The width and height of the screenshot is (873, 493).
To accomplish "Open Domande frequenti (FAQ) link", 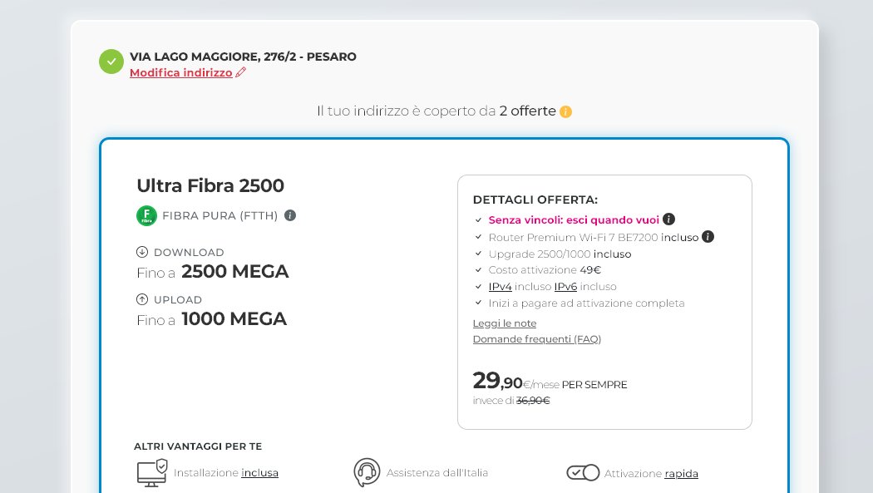I will pos(537,339).
